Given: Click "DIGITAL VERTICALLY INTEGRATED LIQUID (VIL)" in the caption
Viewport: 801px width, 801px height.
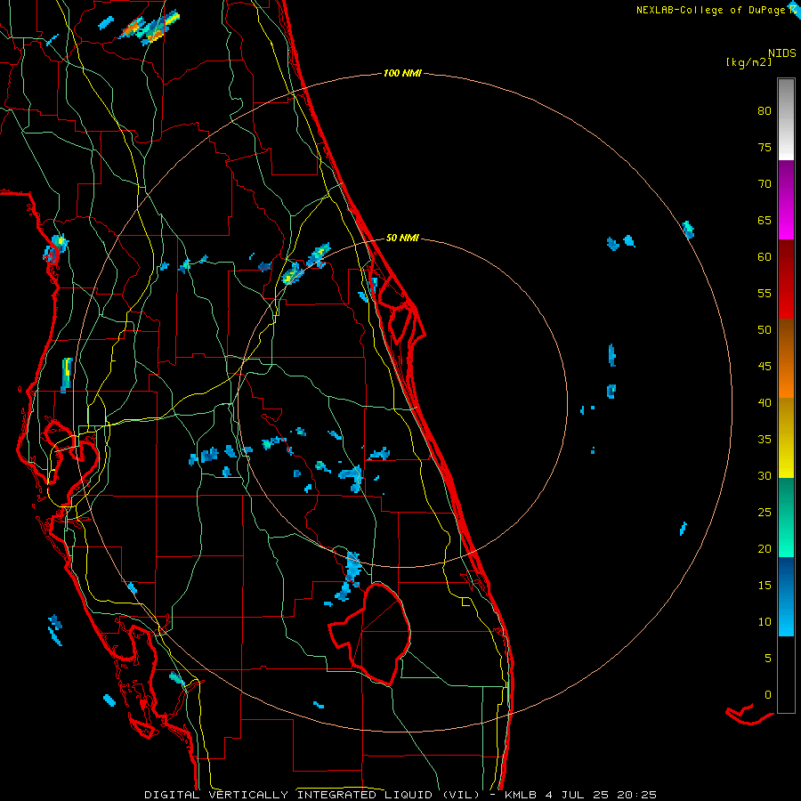Looking at the screenshot, I should 312,795.
